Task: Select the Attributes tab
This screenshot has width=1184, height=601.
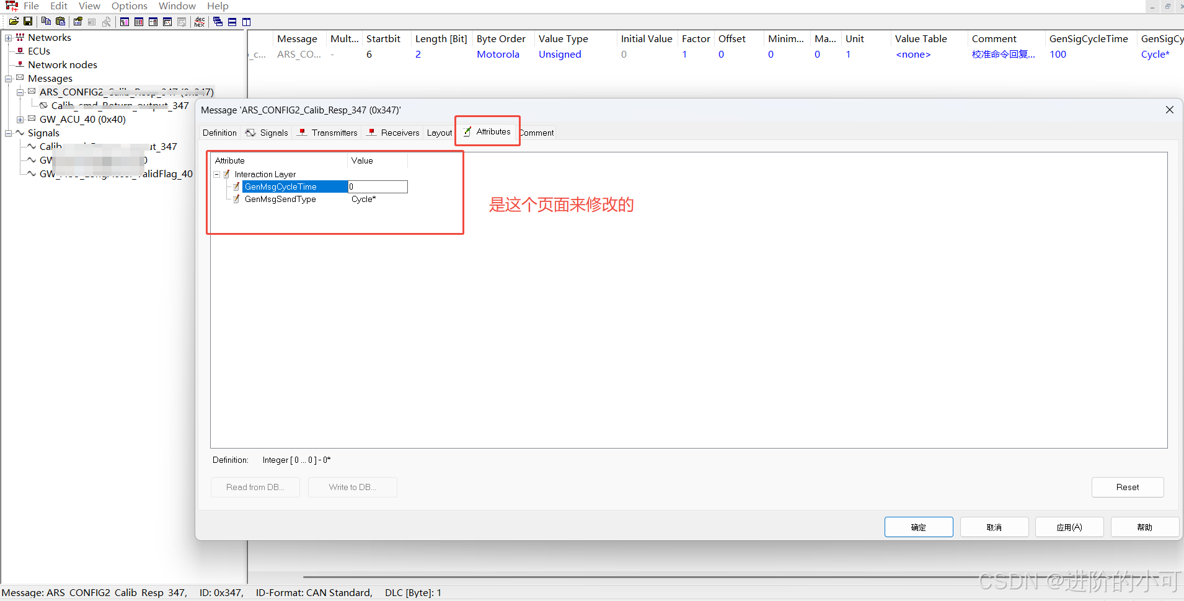Action: (487, 131)
